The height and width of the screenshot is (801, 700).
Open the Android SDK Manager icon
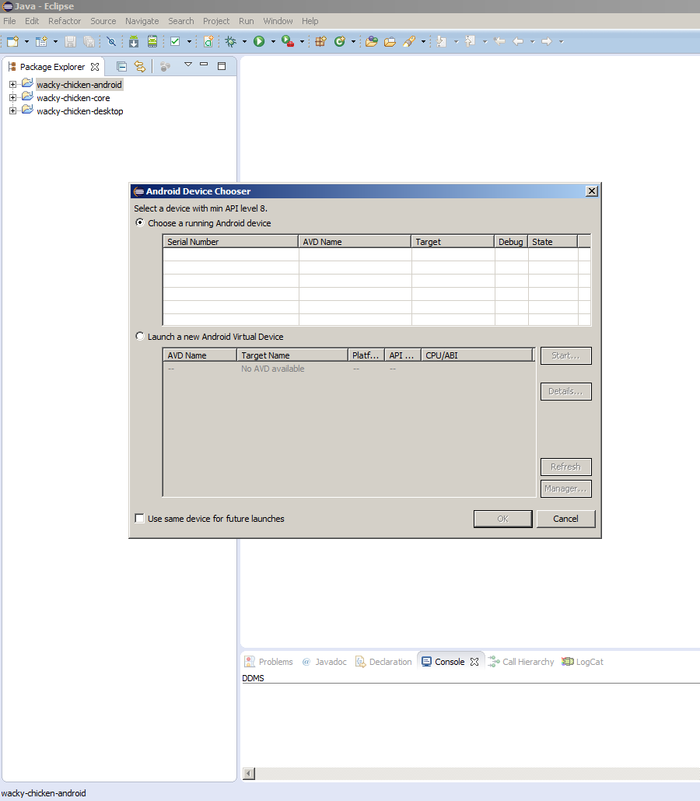coord(134,41)
